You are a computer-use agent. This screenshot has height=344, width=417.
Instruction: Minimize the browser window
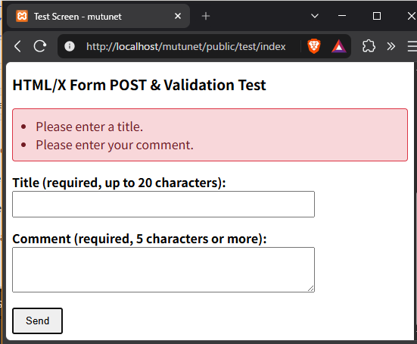(x=342, y=16)
